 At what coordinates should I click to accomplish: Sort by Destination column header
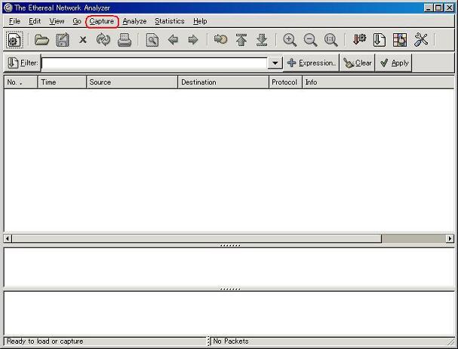tap(223, 82)
